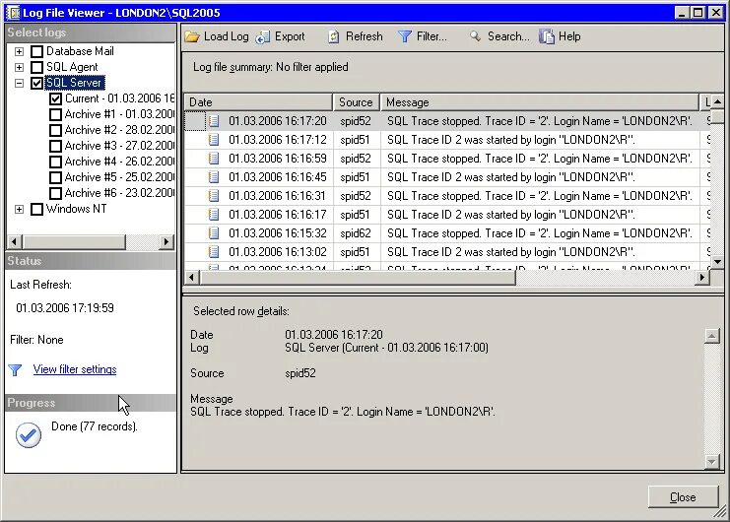The height and width of the screenshot is (522, 730).
Task: Check the SQL Agent checkbox
Action: coord(36,67)
